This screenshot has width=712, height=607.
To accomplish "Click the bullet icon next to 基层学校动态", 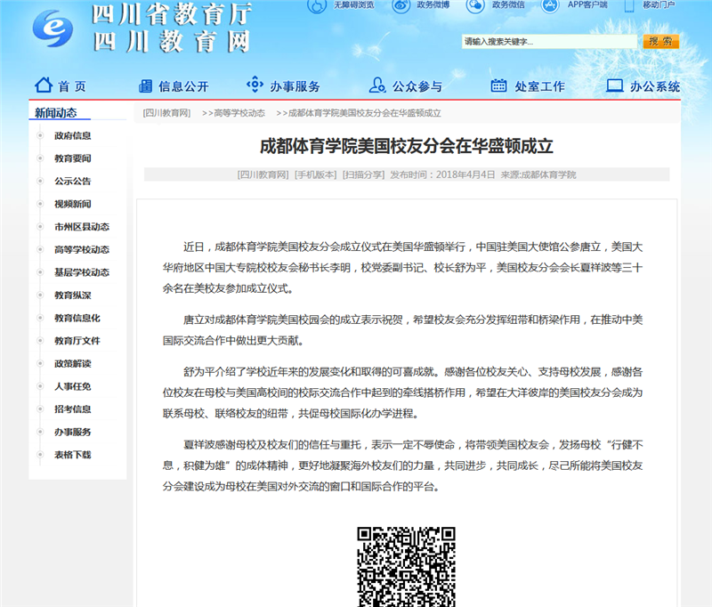I will (x=40, y=272).
